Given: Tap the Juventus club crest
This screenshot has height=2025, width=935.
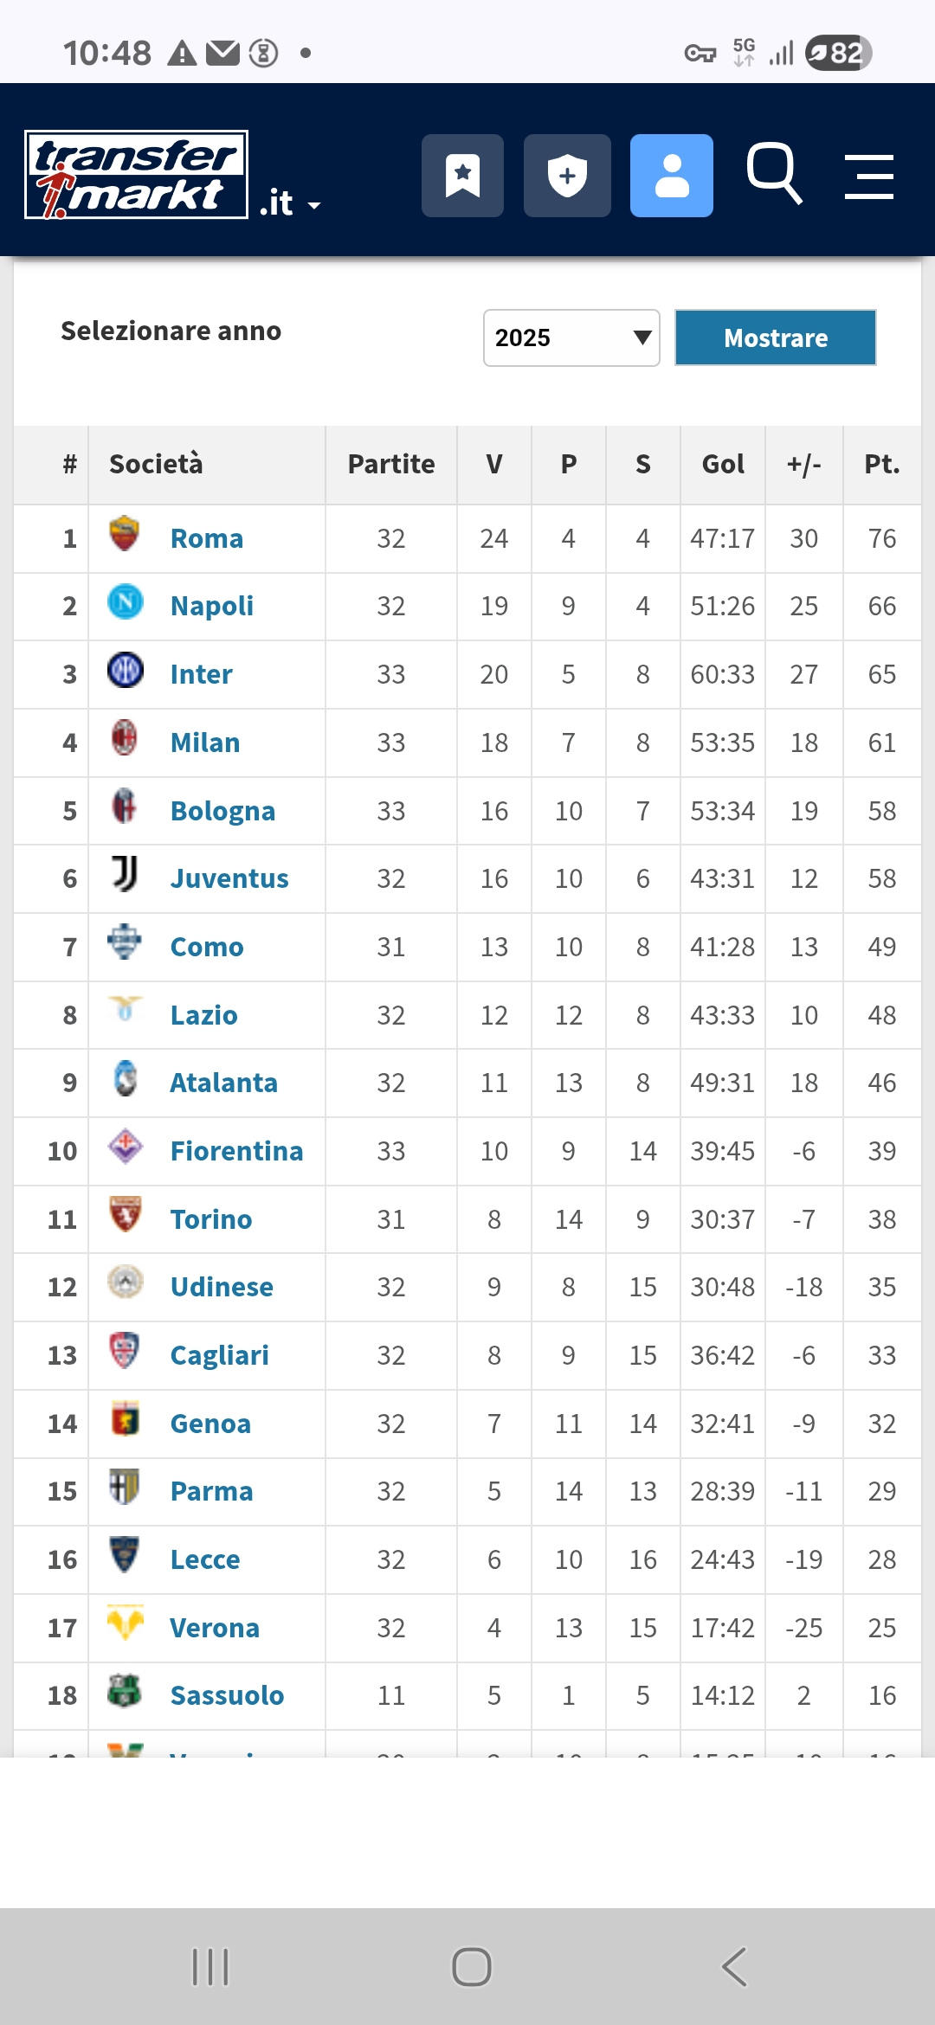Looking at the screenshot, I should coord(125,875).
